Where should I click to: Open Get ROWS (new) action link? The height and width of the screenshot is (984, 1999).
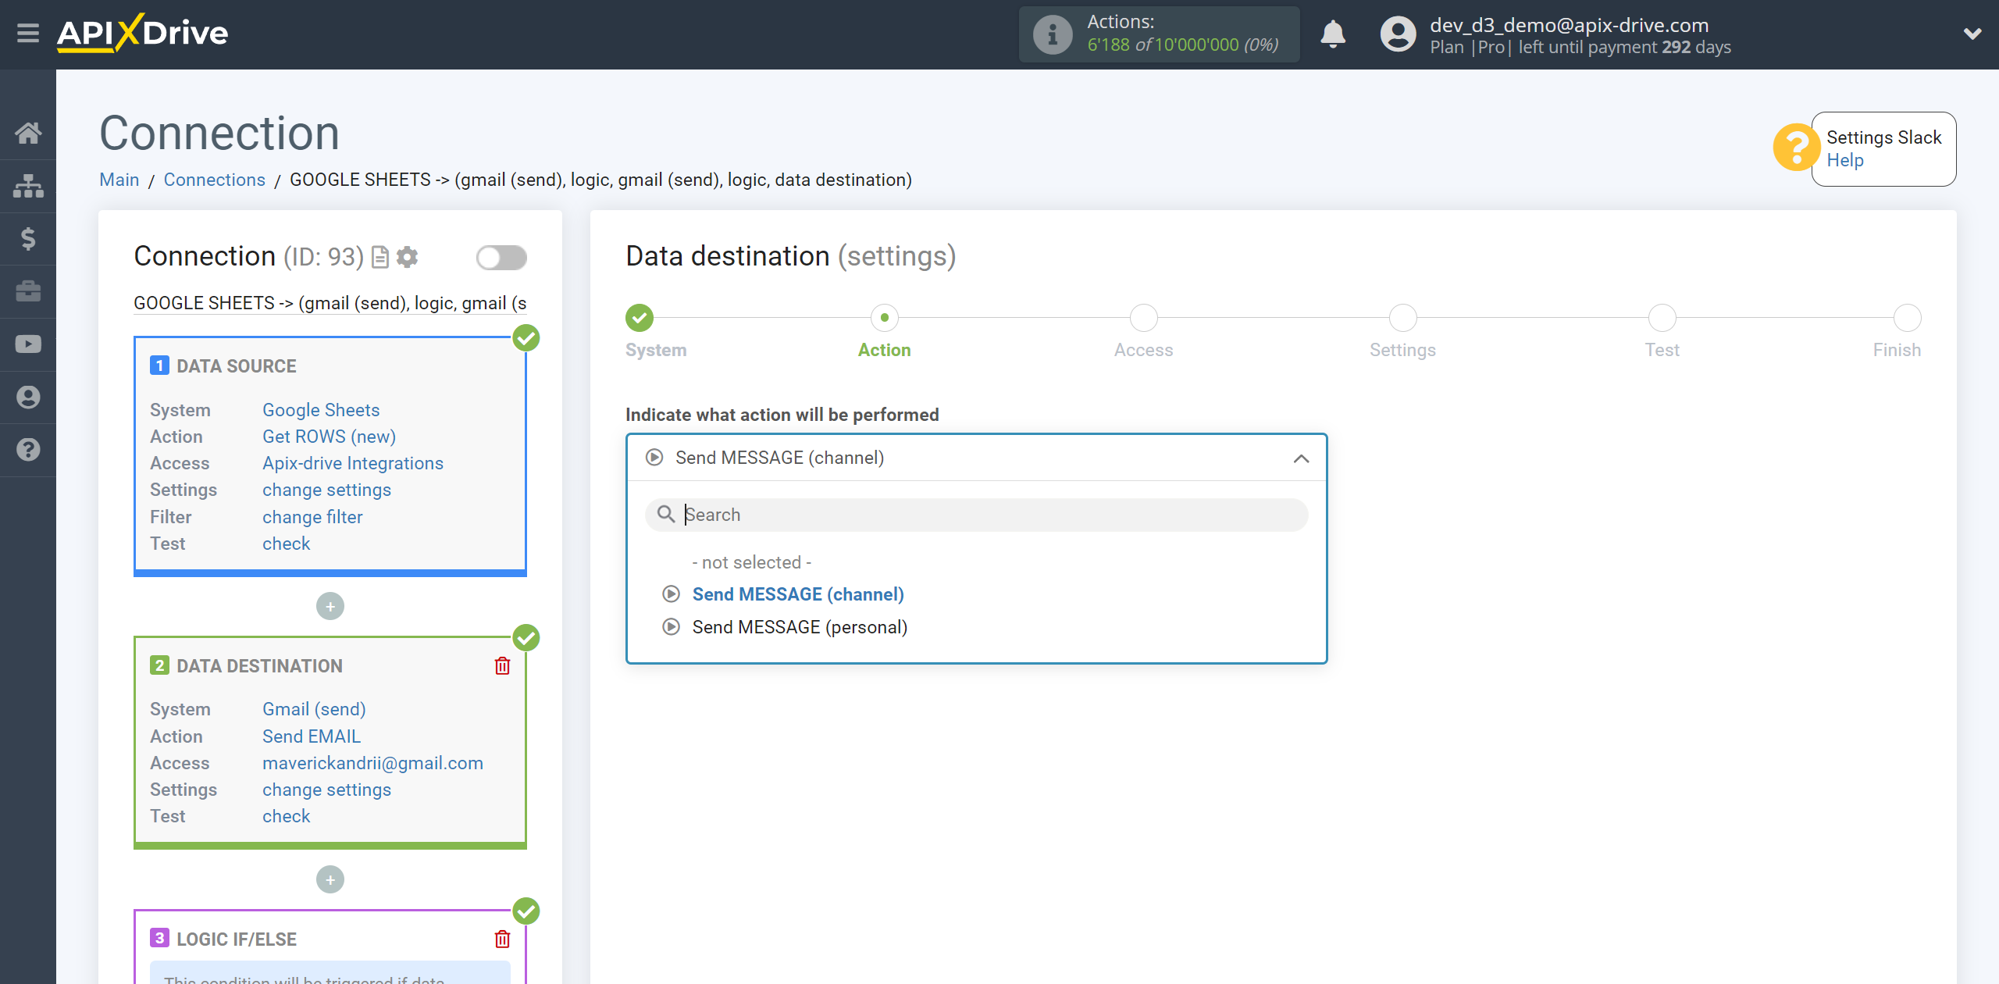pyautogui.click(x=329, y=437)
